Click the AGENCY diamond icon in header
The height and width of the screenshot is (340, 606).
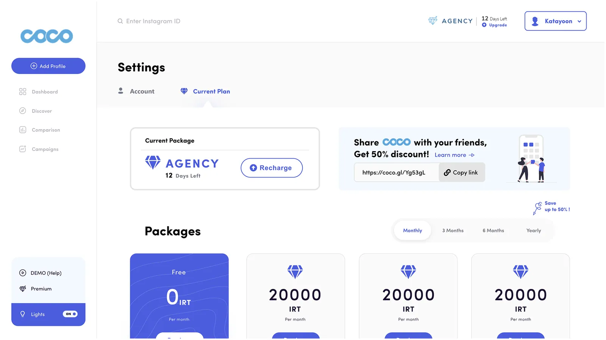(433, 21)
